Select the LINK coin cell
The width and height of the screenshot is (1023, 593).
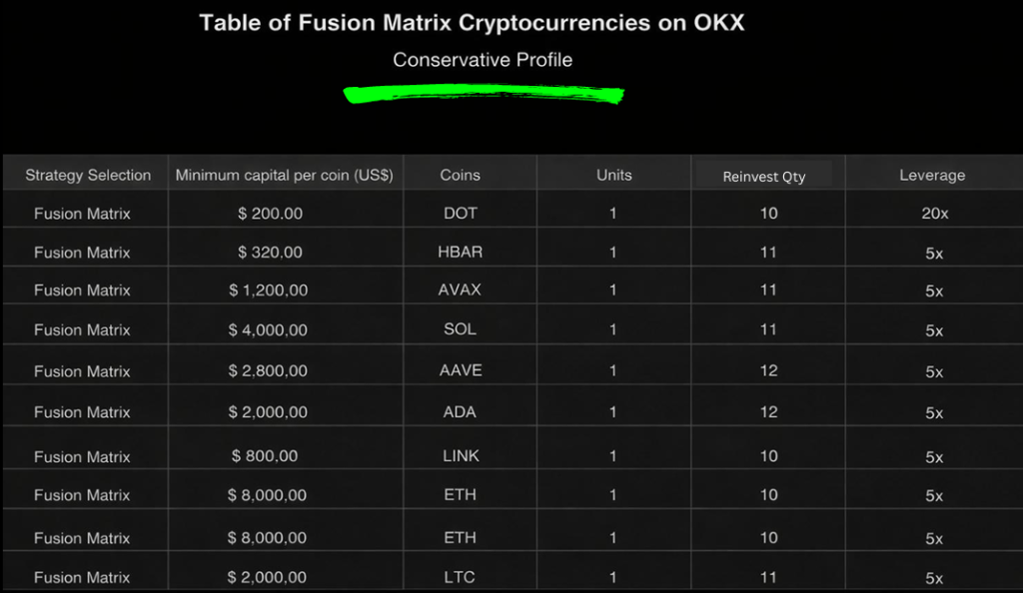[461, 456]
